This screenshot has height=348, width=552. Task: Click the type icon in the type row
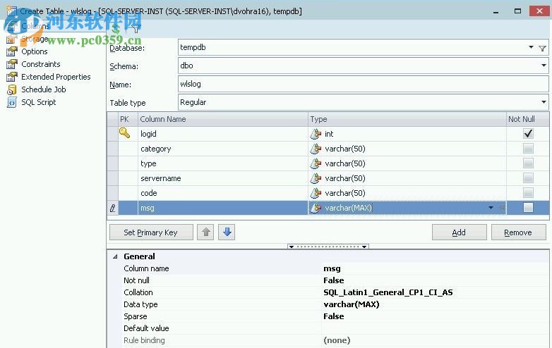pos(316,163)
